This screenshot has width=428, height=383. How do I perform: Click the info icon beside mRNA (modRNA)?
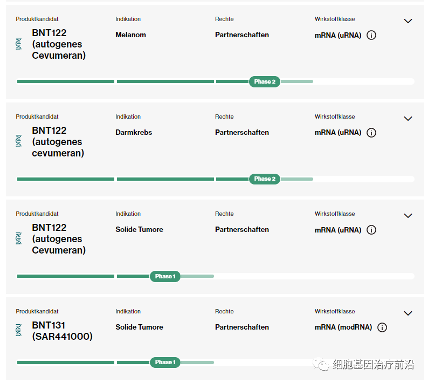click(382, 327)
